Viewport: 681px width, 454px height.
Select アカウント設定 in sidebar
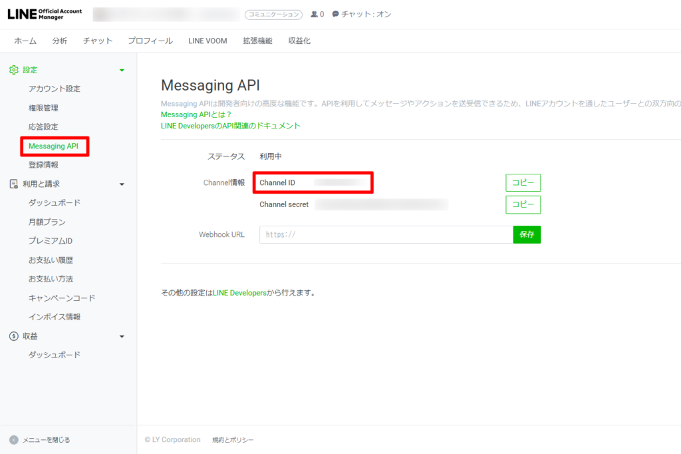tap(55, 89)
